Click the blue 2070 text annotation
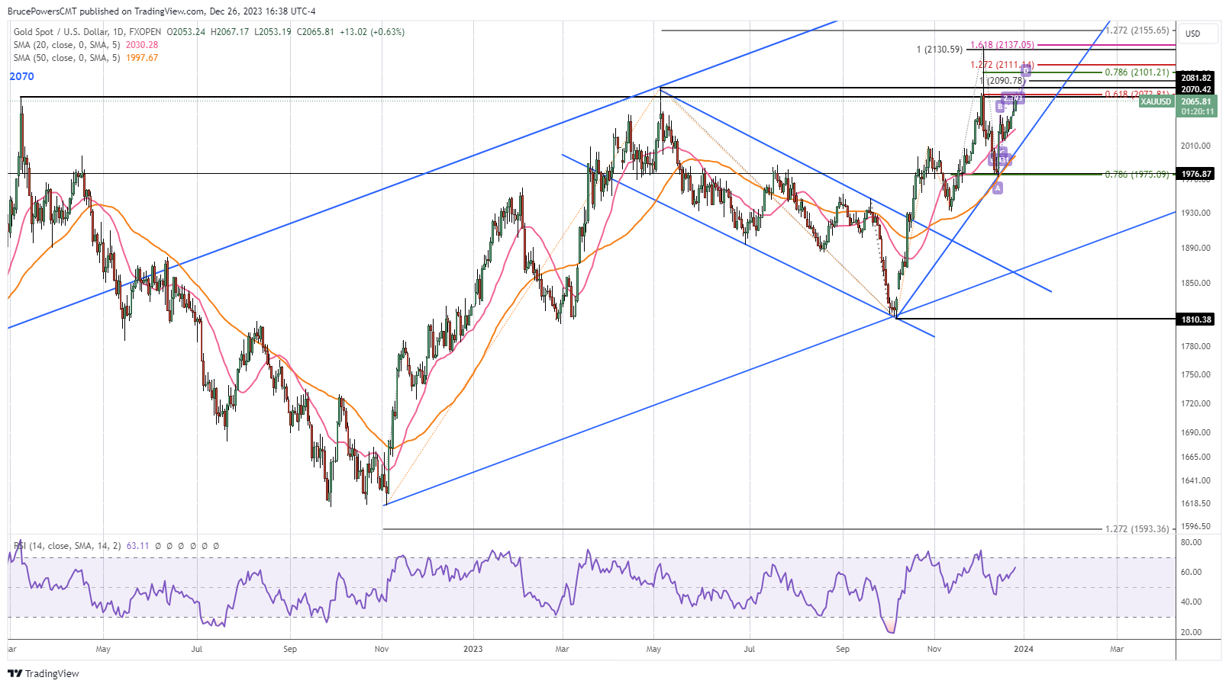 click(21, 76)
